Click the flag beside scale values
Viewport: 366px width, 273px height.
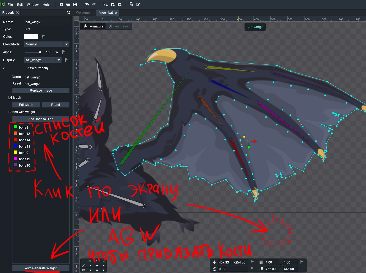pyautogui.click(x=302, y=262)
